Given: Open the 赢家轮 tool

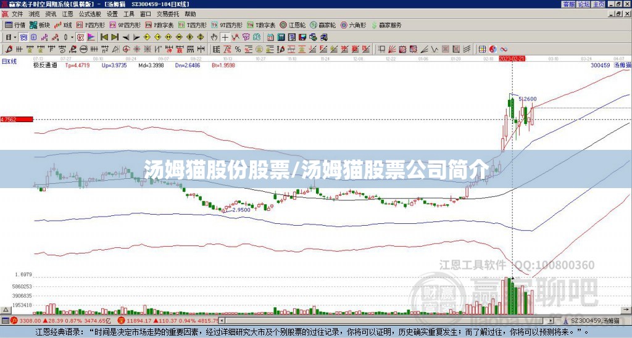Looking at the screenshot, I should pyautogui.click(x=323, y=25).
